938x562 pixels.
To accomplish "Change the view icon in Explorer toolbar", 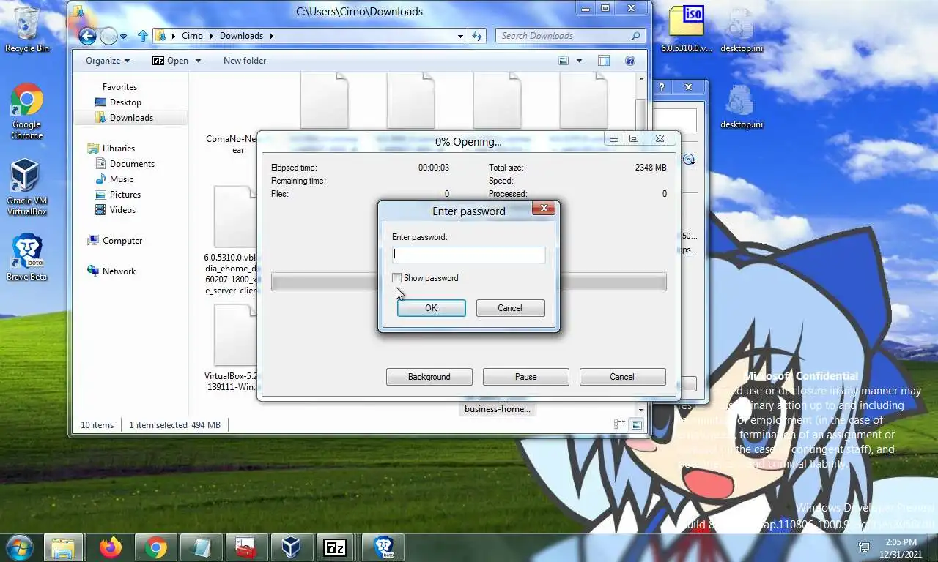I will [x=564, y=61].
